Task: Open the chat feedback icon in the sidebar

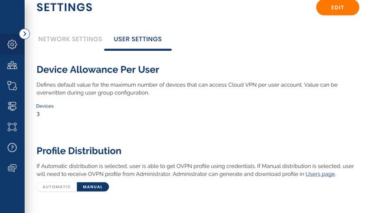Action: pos(12,168)
